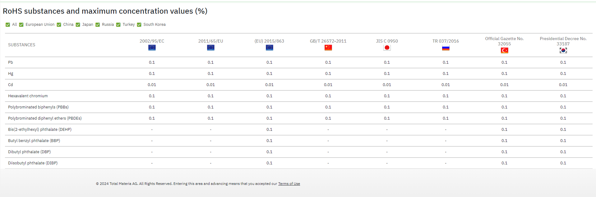Viewport: 596px width, 197px height.
Task: Click the EU flag under (EU) 2015/863
Action: point(269,48)
